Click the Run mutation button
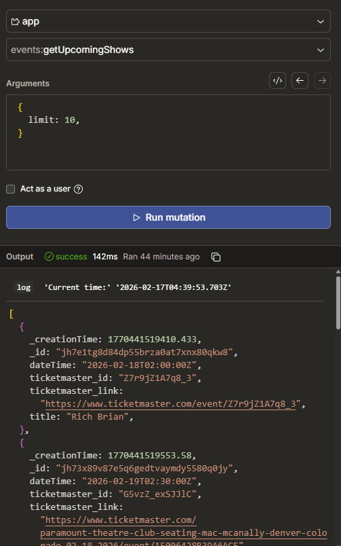This screenshot has height=546, width=341. pyautogui.click(x=168, y=217)
